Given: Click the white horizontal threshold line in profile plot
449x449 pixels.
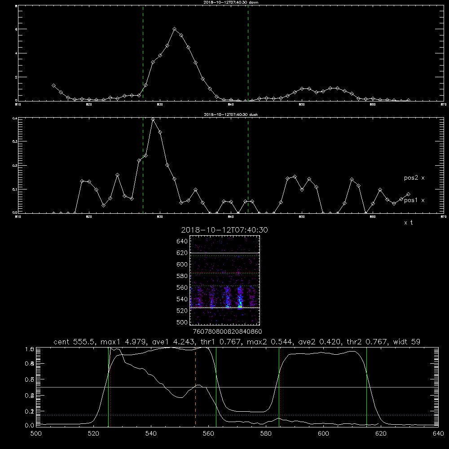Looking at the screenshot, I should (237, 387).
